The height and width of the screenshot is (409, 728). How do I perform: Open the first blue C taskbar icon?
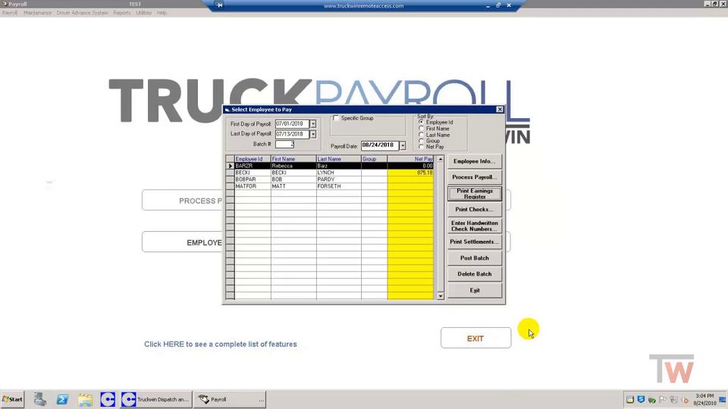pyautogui.click(x=108, y=399)
